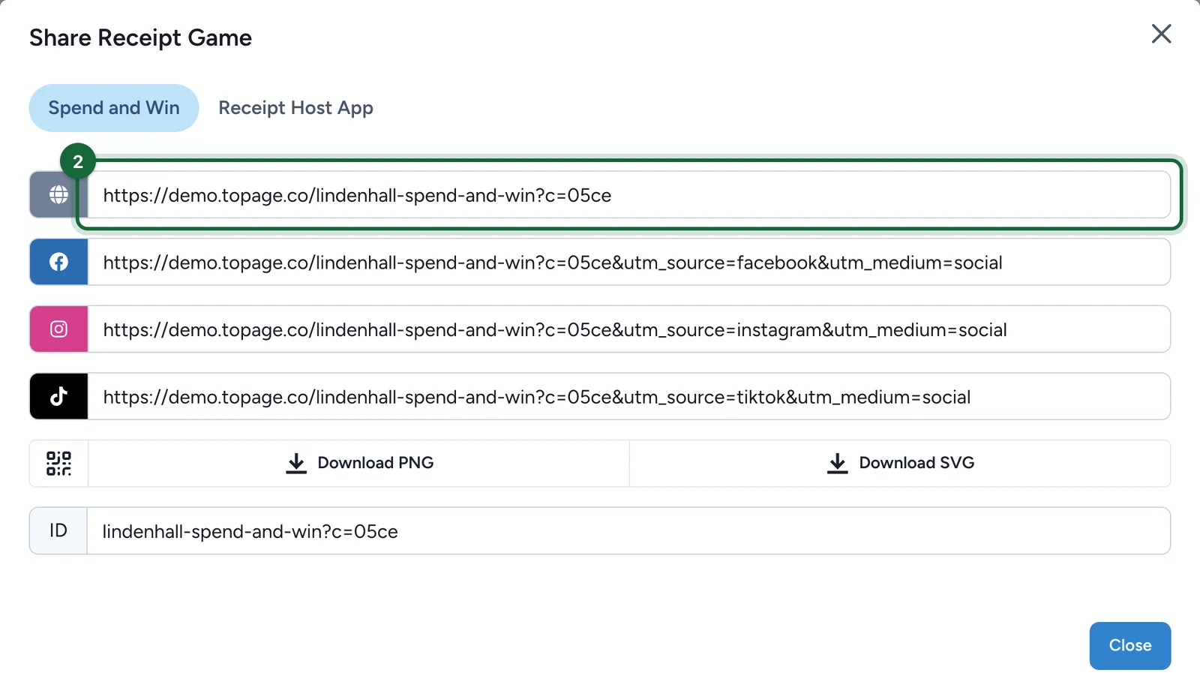Select the TikTok share URL field

628,396
